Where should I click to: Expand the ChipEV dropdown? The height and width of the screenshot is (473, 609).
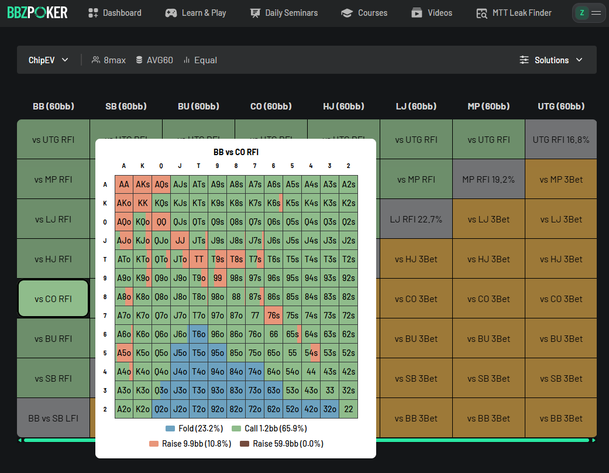click(49, 60)
